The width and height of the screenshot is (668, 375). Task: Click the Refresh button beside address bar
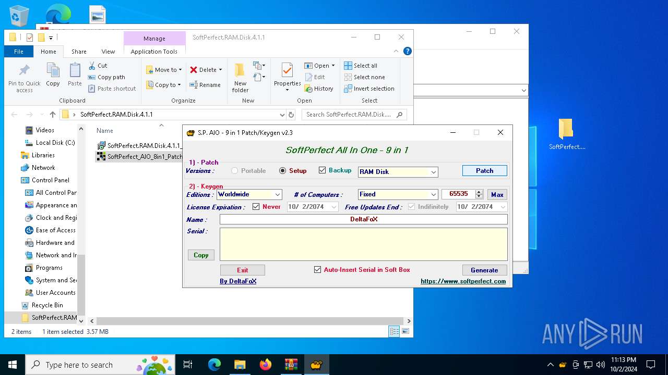pyautogui.click(x=291, y=115)
